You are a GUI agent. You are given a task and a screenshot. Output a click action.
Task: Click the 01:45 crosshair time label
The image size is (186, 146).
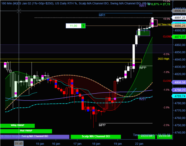pos(19,144)
